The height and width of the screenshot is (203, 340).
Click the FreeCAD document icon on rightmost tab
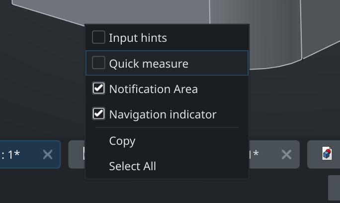pos(327,154)
